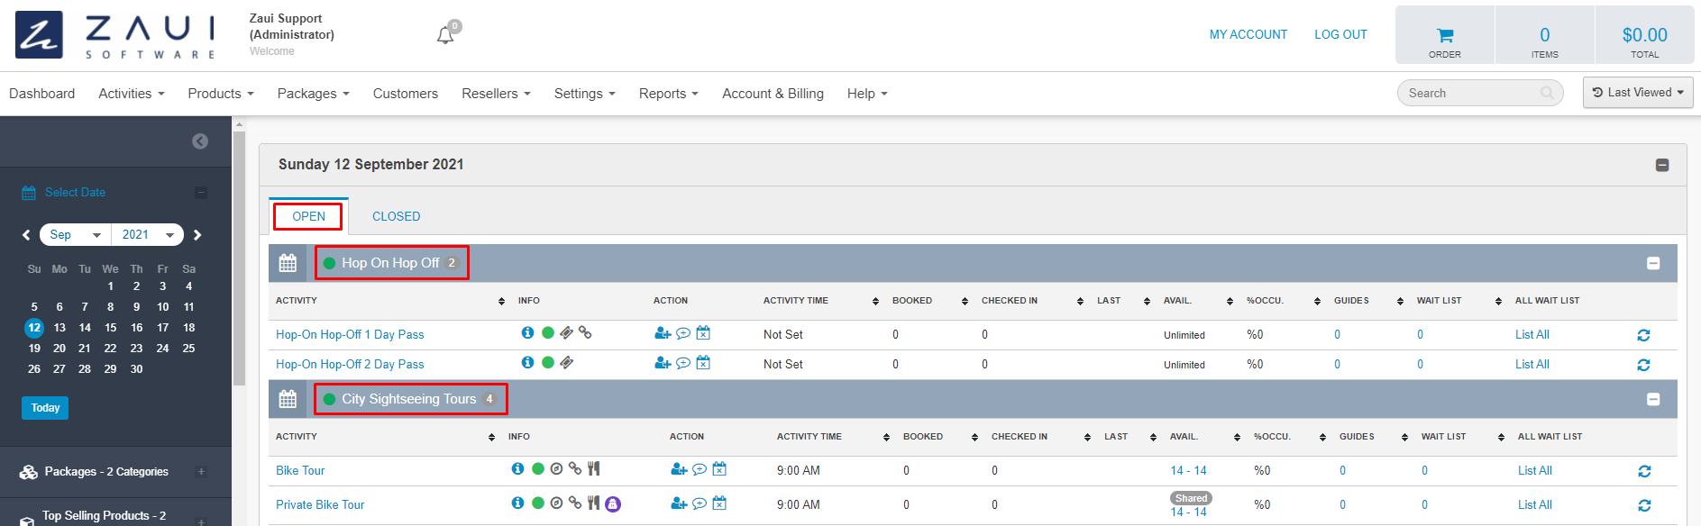Screen dimensions: 1701x526
Task: Click the search magnifier icon
Action: click(x=1547, y=93)
